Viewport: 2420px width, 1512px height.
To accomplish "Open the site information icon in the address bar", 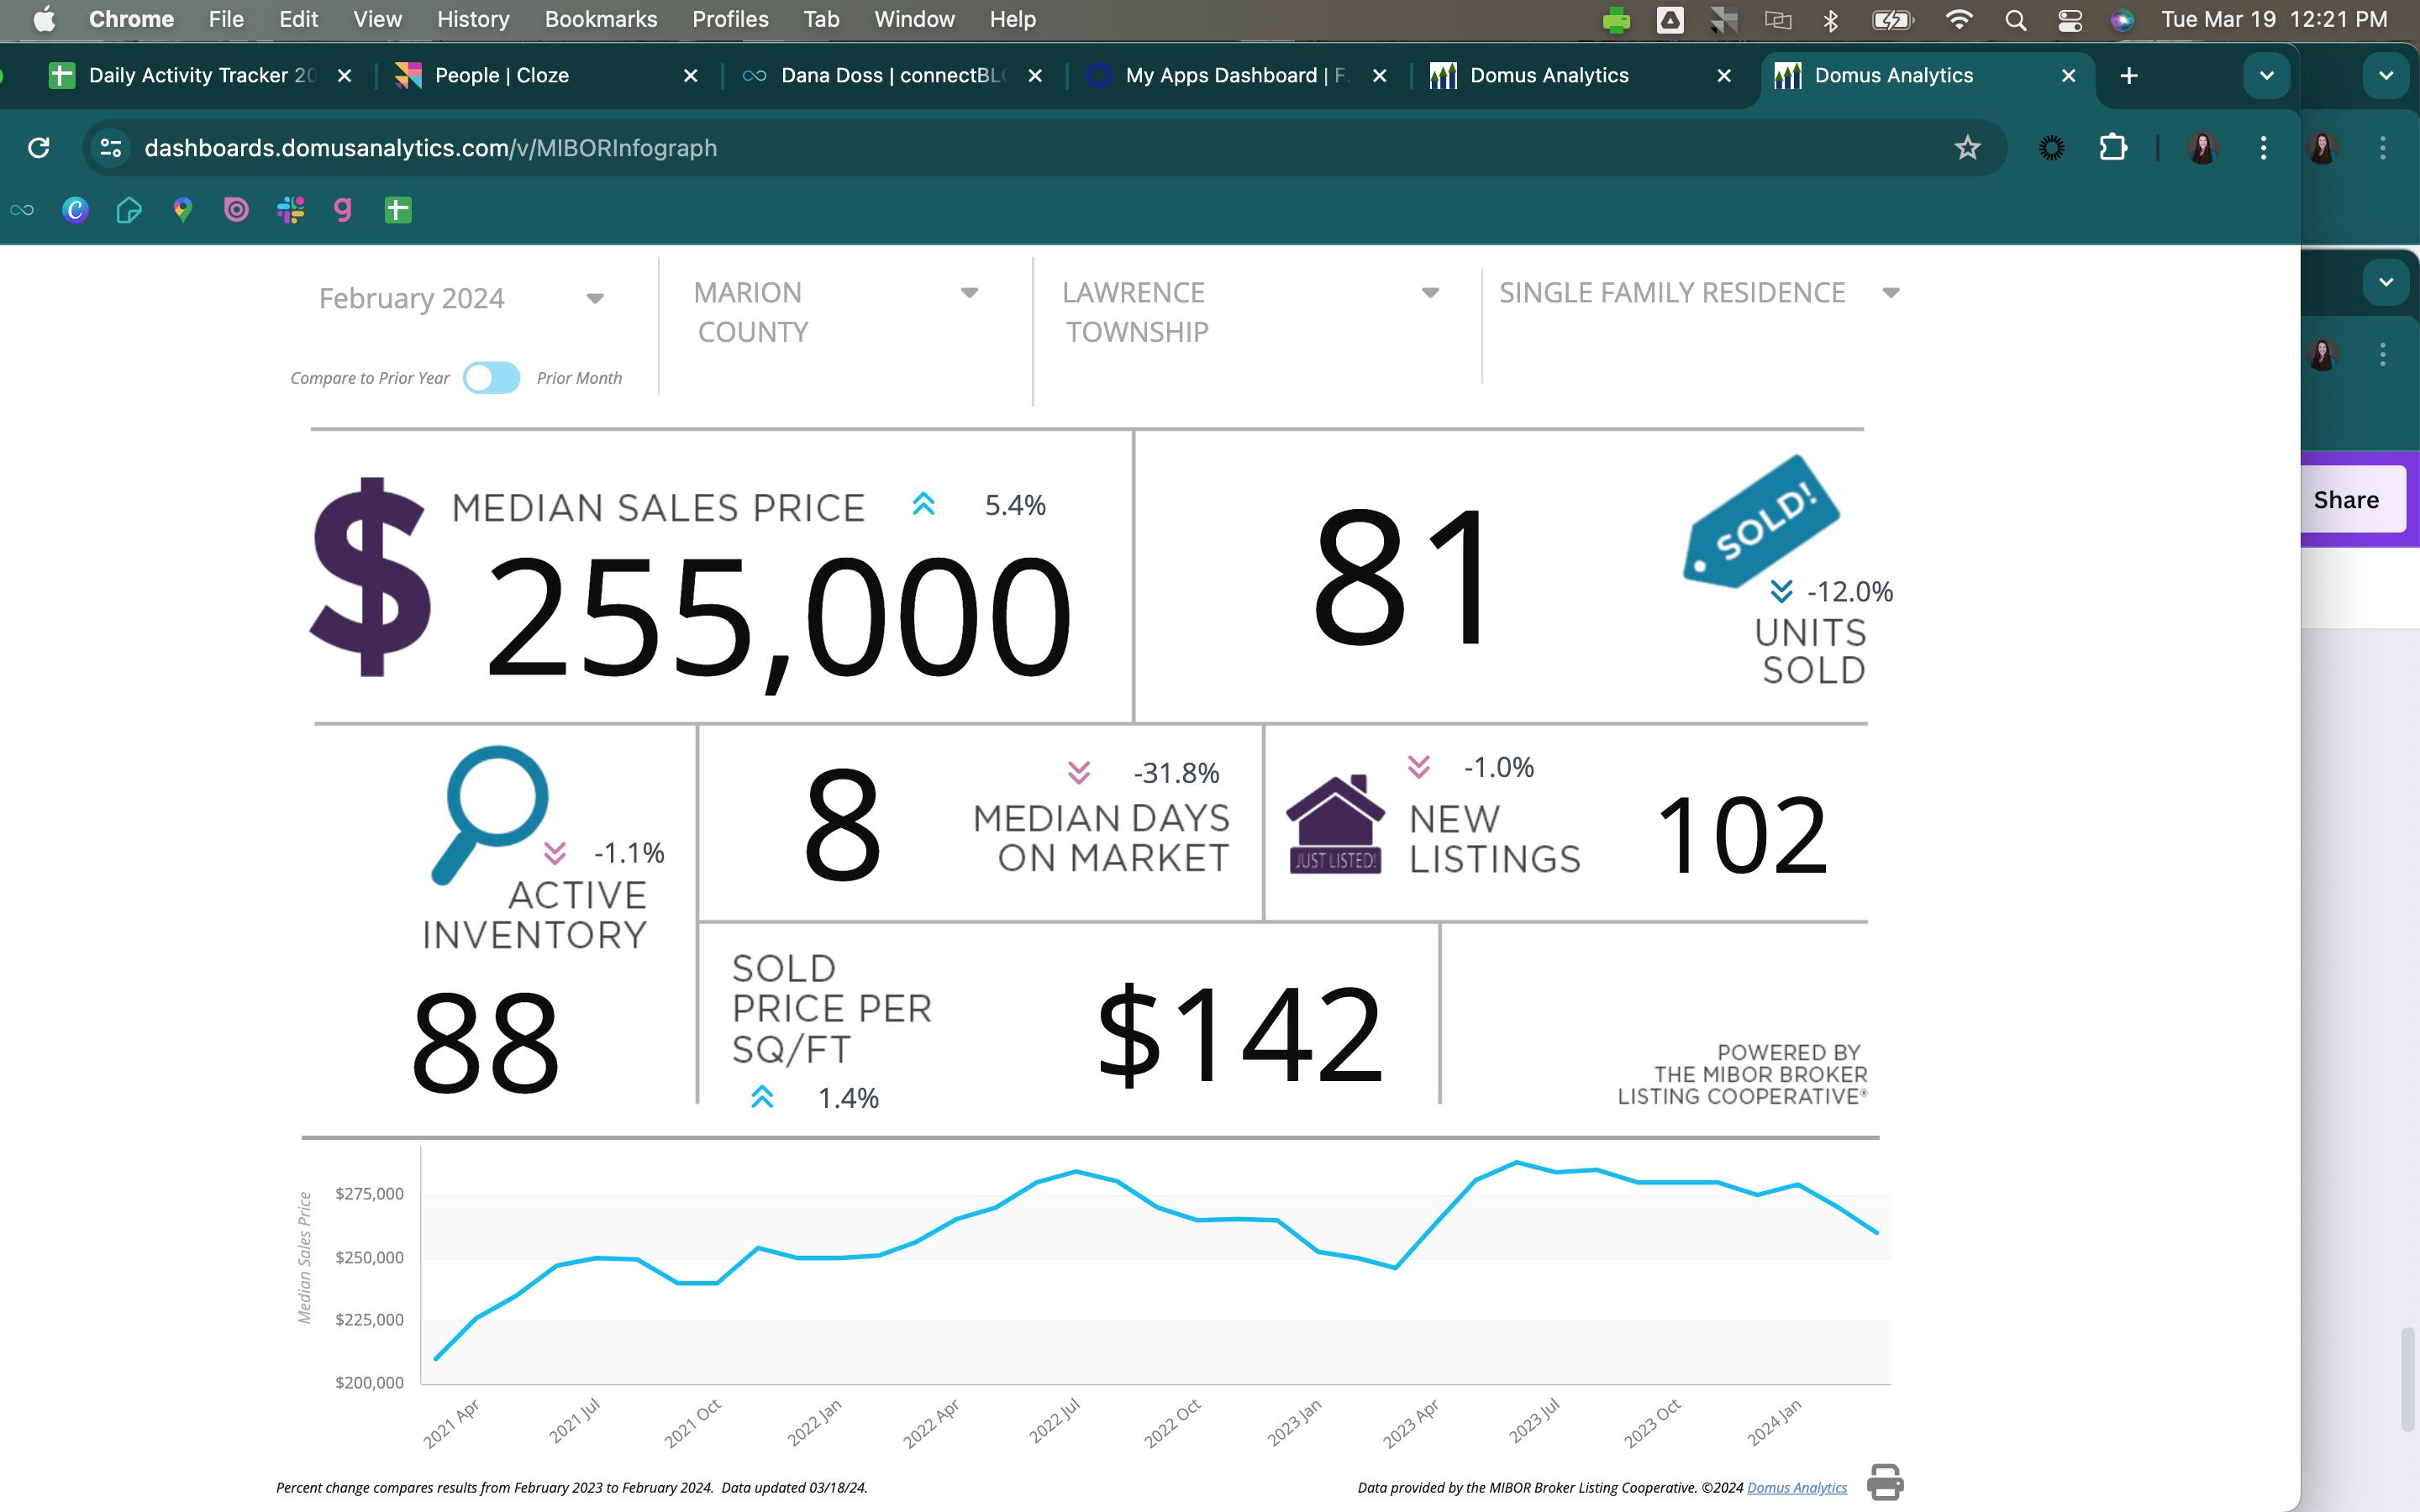I will [110, 148].
